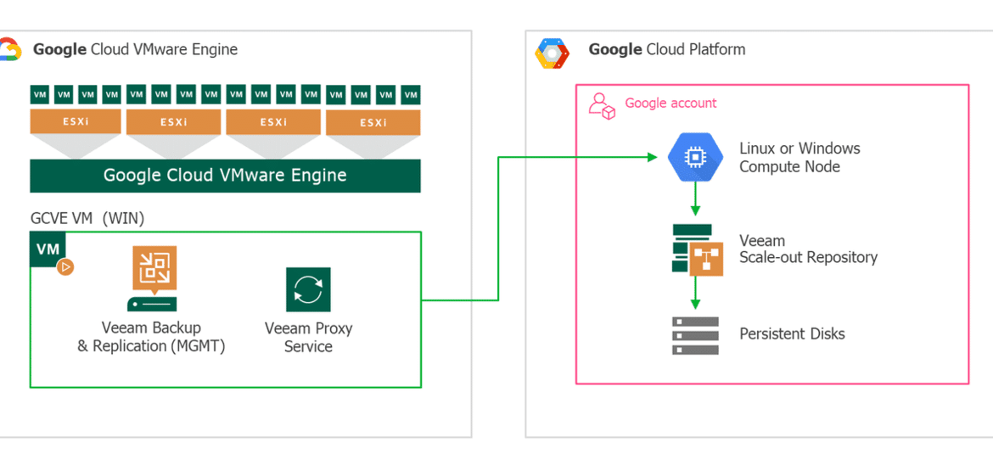Click 'Linux or Windows Compute Node' label

pos(799,158)
